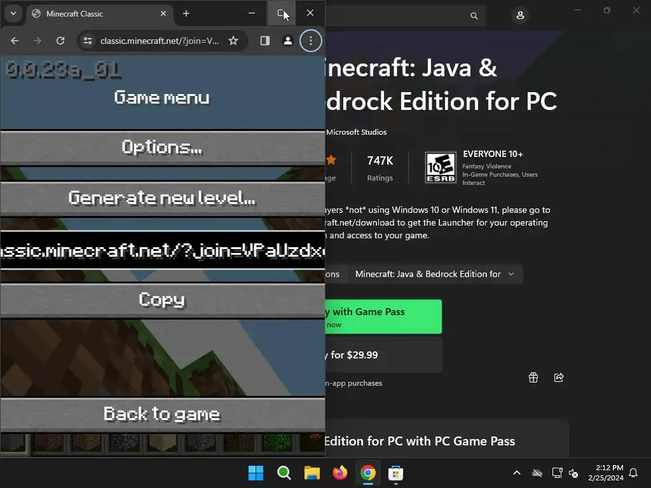This screenshot has width=651, height=488.
Task: Share the Minecraft store page
Action: [559, 377]
